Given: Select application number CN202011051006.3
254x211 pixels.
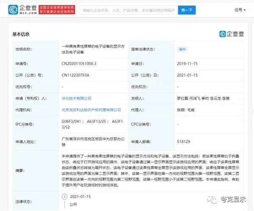Looking at the screenshot, I should click(79, 64).
